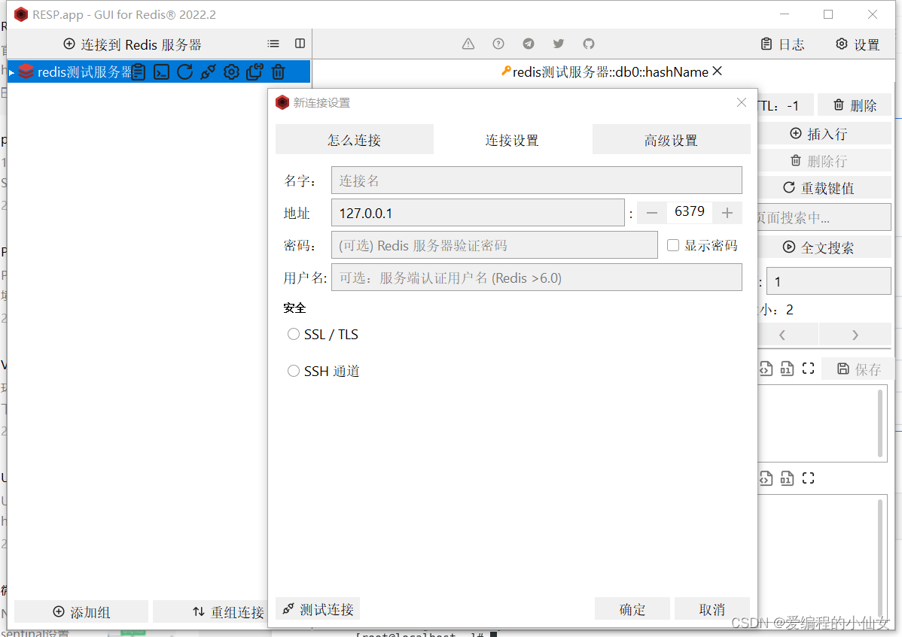Focus the 连接名 name field
The height and width of the screenshot is (637, 902).
[x=537, y=180]
